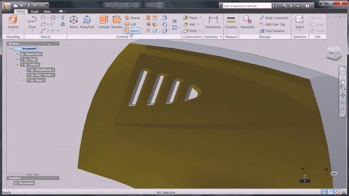Screen dimensions: 349x196
Task: Switch to the Home ribbon tab
Action: [21, 11]
